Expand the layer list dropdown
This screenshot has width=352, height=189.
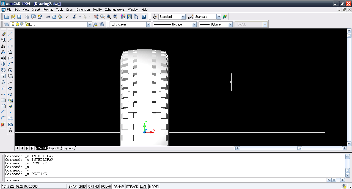90,24
